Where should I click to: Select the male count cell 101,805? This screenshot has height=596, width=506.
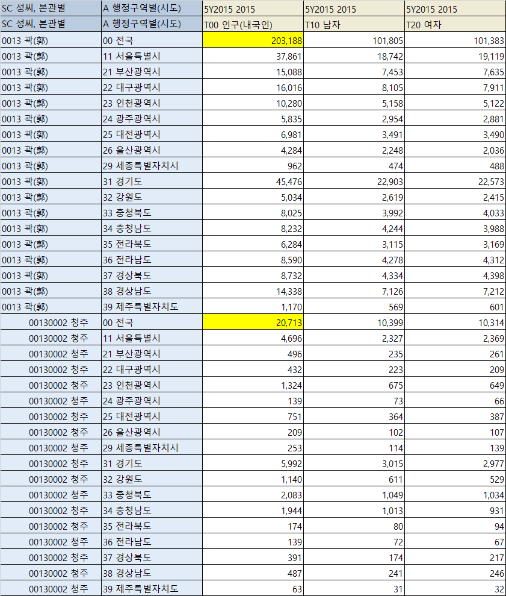[x=354, y=40]
